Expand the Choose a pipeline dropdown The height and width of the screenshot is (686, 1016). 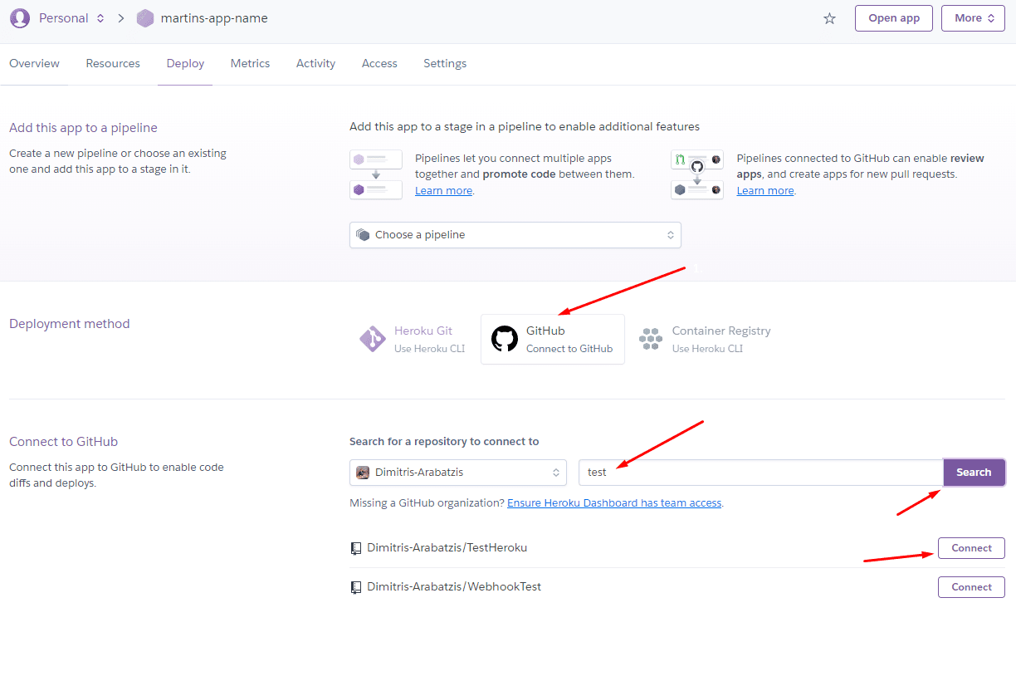515,235
